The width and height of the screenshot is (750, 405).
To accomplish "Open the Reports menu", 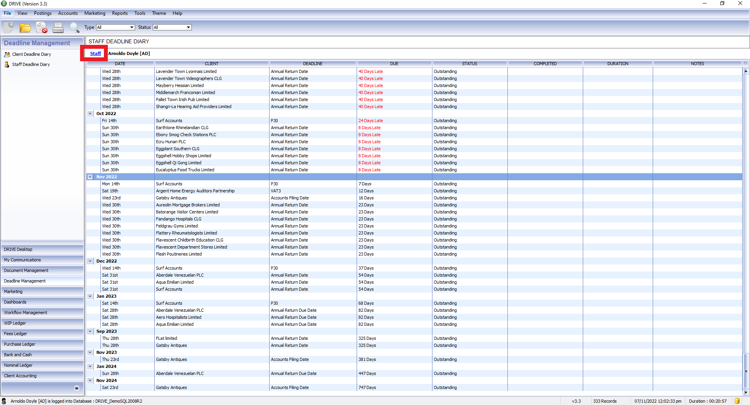I will 120,13.
